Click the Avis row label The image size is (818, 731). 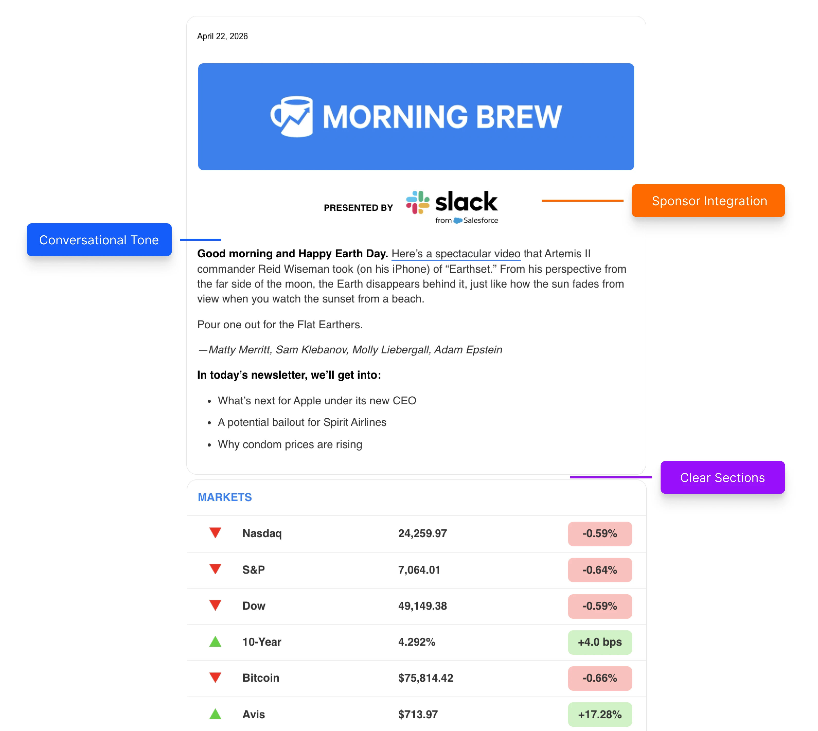click(254, 715)
